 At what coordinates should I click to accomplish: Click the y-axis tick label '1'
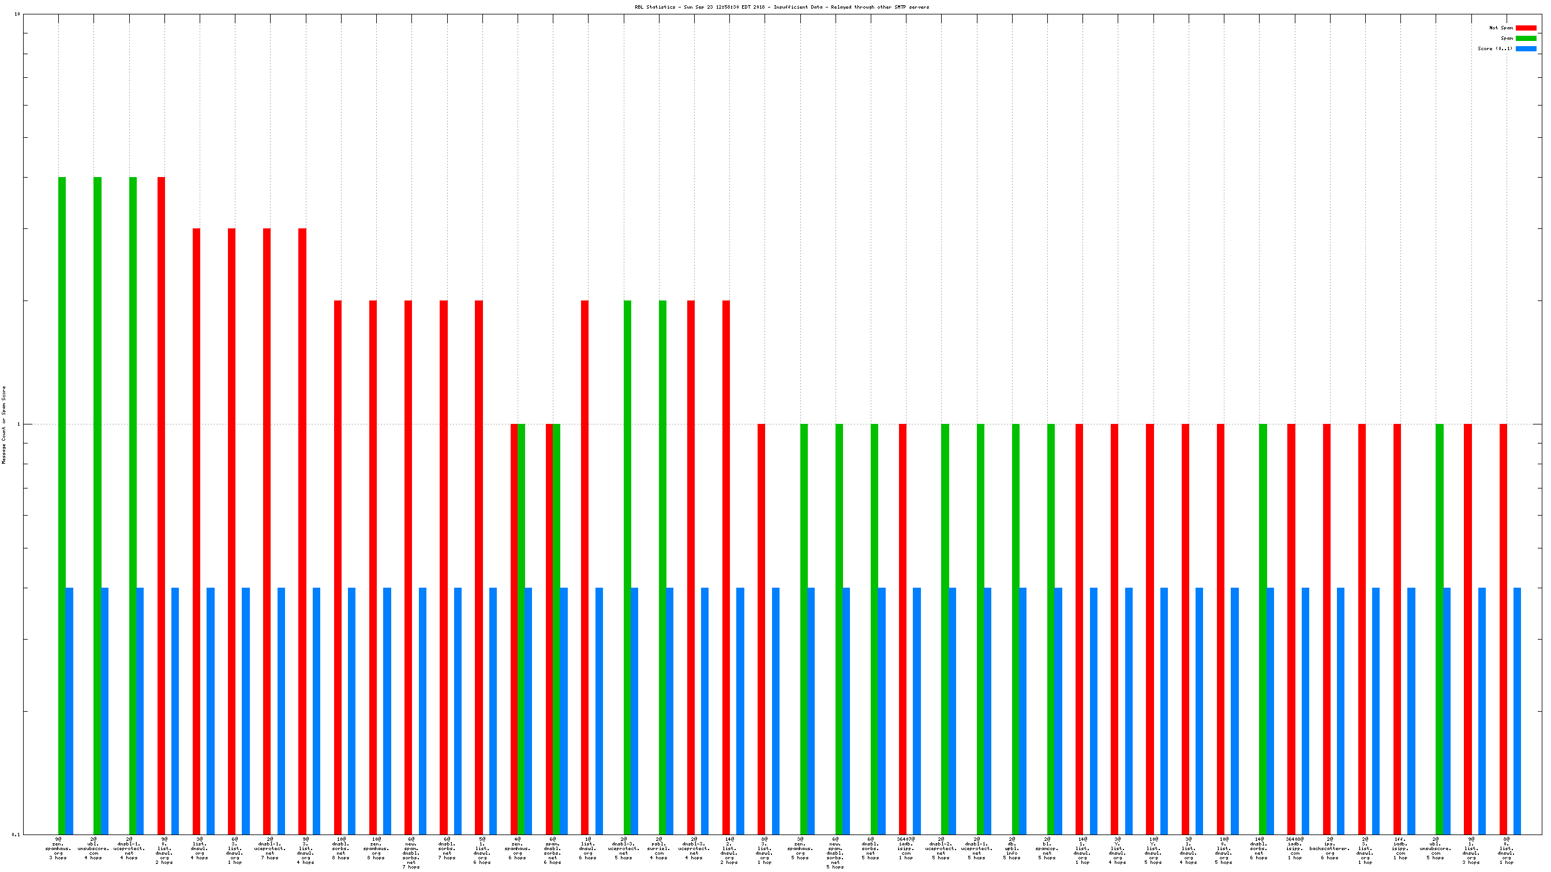pyautogui.click(x=18, y=424)
